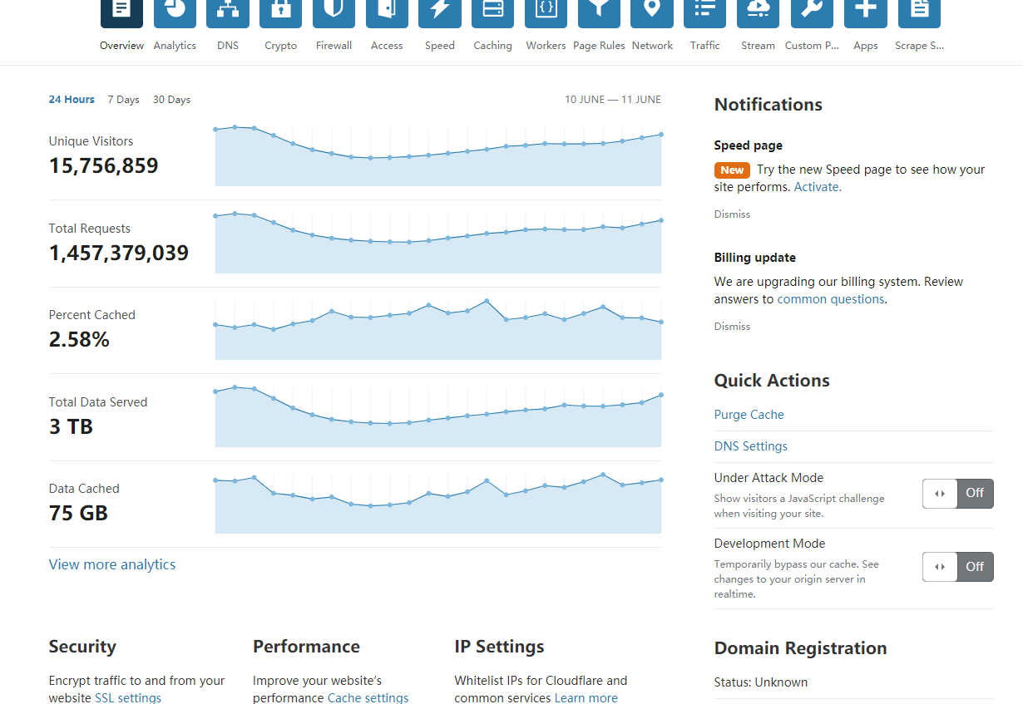Open the Firewall shield icon
The height and width of the screenshot is (704, 1023).
click(334, 12)
